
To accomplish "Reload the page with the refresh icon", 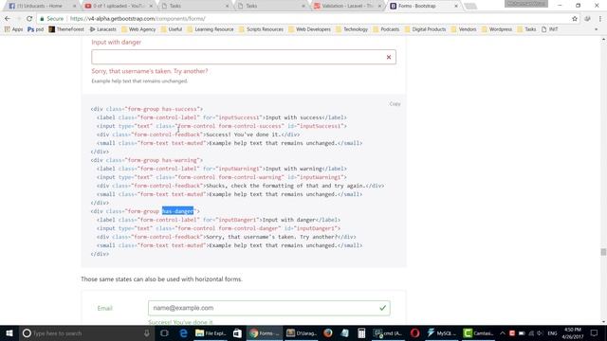I will pos(29,19).
